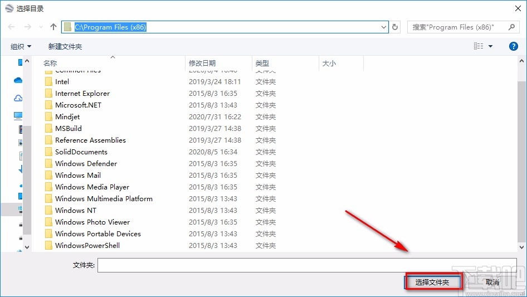Open recent locations dropdown chevron
527x297 pixels.
pos(41,27)
